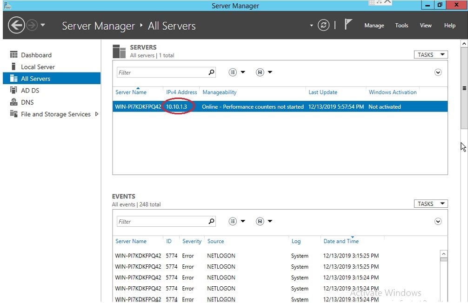468x303 pixels.
Task: Open the Events TASKS dropdown
Action: (x=431, y=204)
